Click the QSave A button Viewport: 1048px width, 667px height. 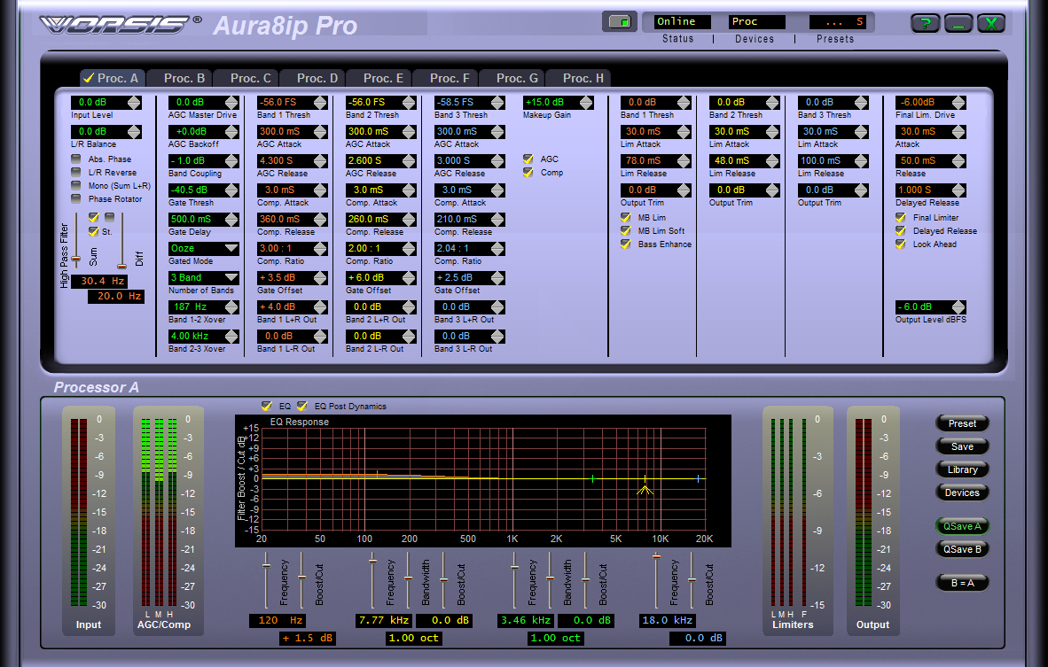(x=962, y=526)
